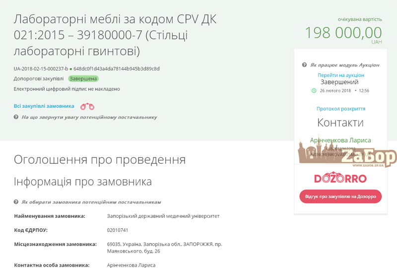Click auction date '26 лютого 2018'
This screenshot has width=397, height=268.
point(335,90)
